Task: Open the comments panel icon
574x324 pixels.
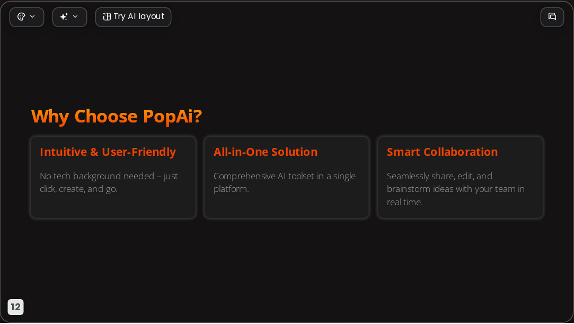Action: coord(552,17)
